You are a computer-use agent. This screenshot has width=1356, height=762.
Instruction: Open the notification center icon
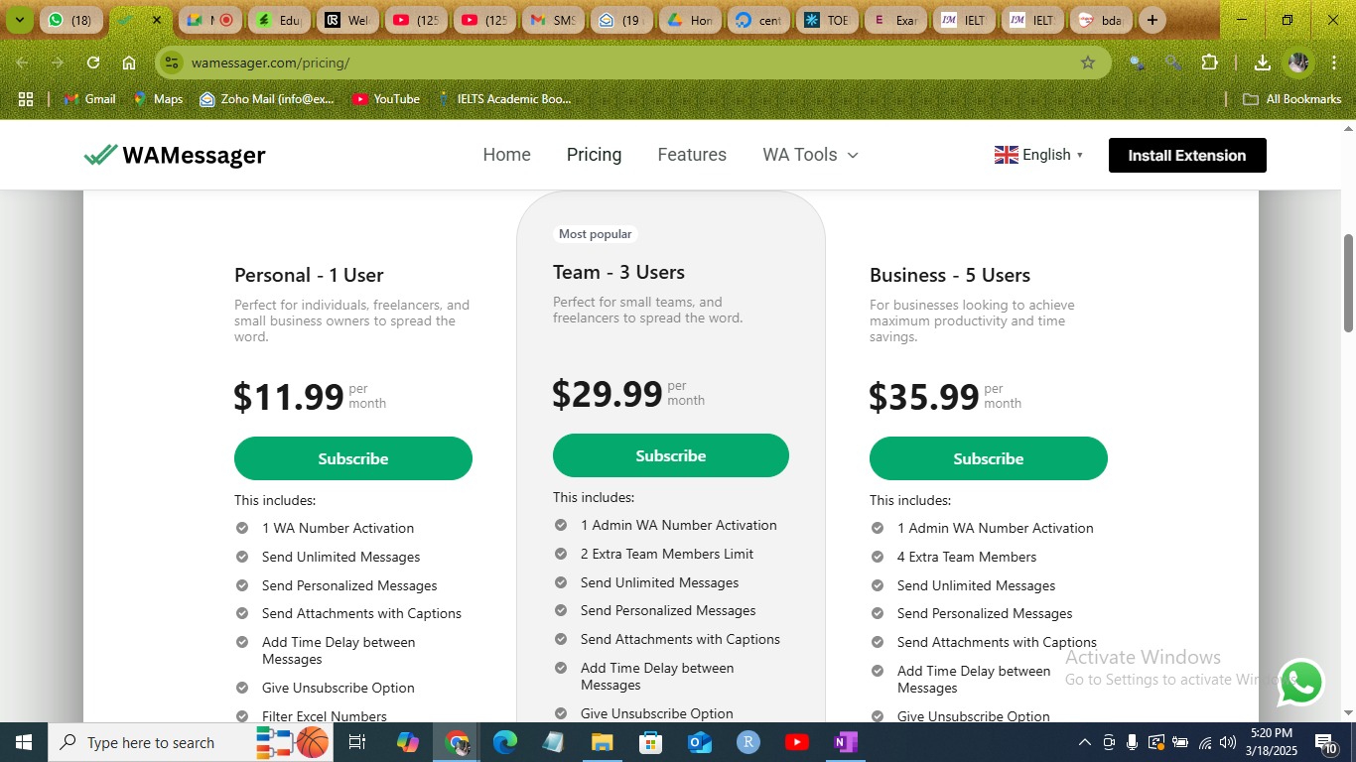[1326, 742]
